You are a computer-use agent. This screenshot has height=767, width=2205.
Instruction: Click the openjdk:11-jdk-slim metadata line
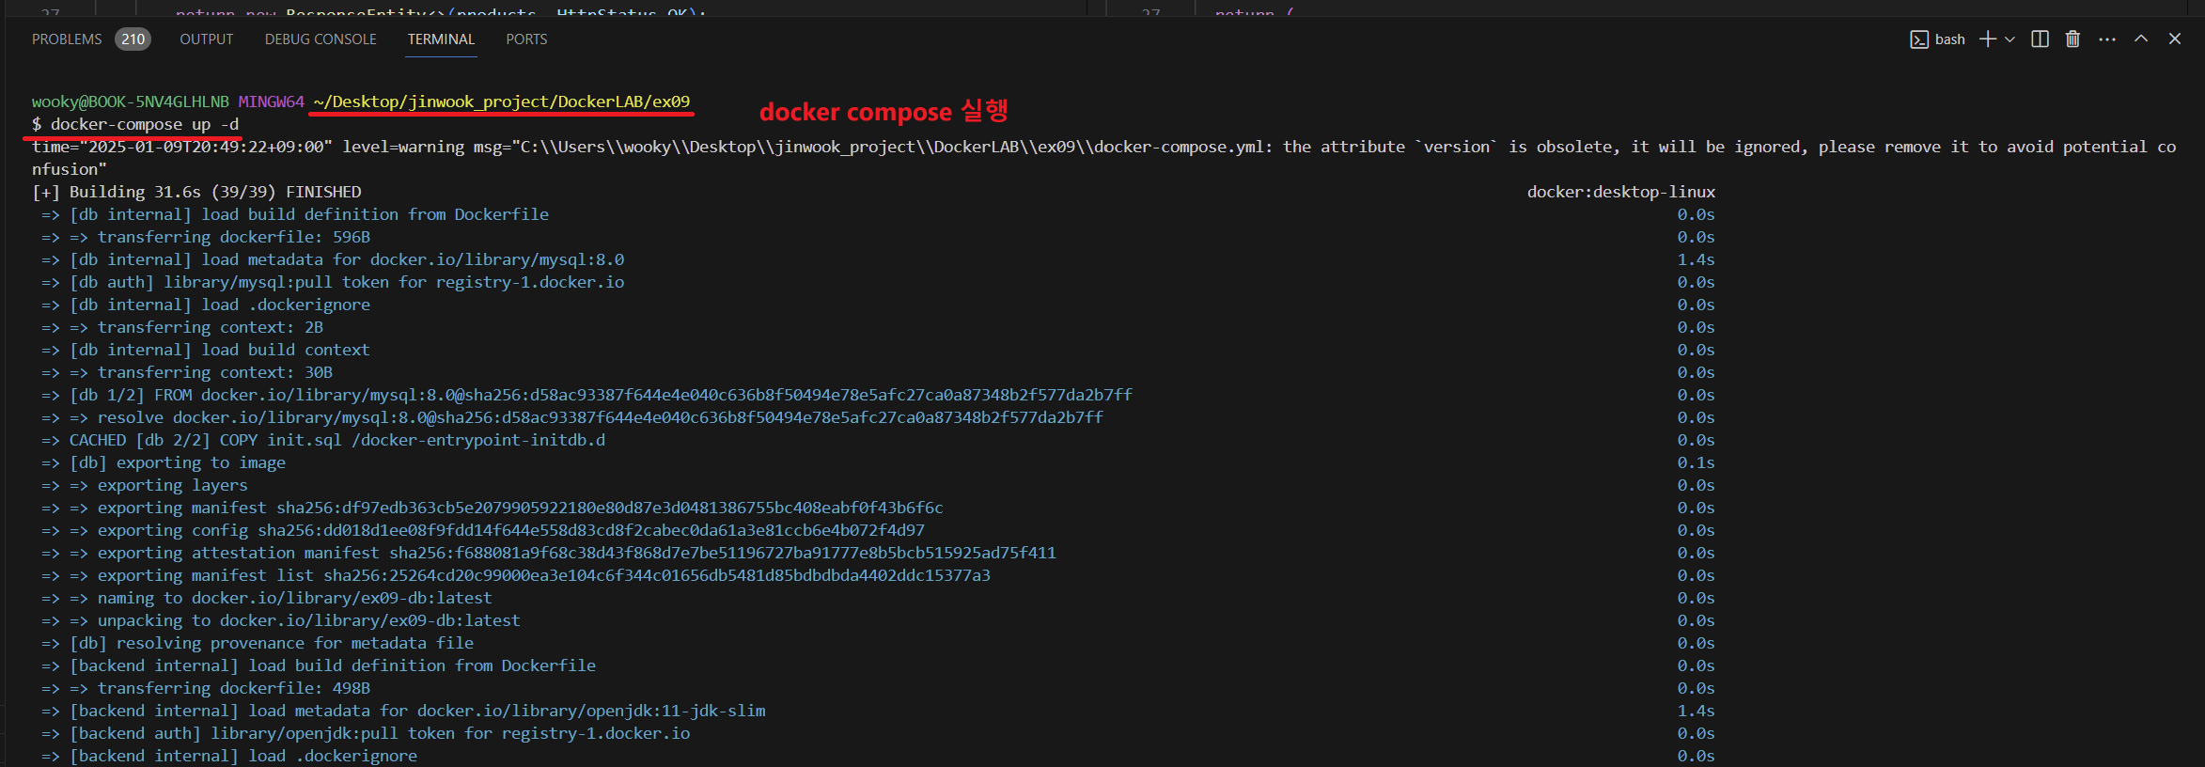403,711
